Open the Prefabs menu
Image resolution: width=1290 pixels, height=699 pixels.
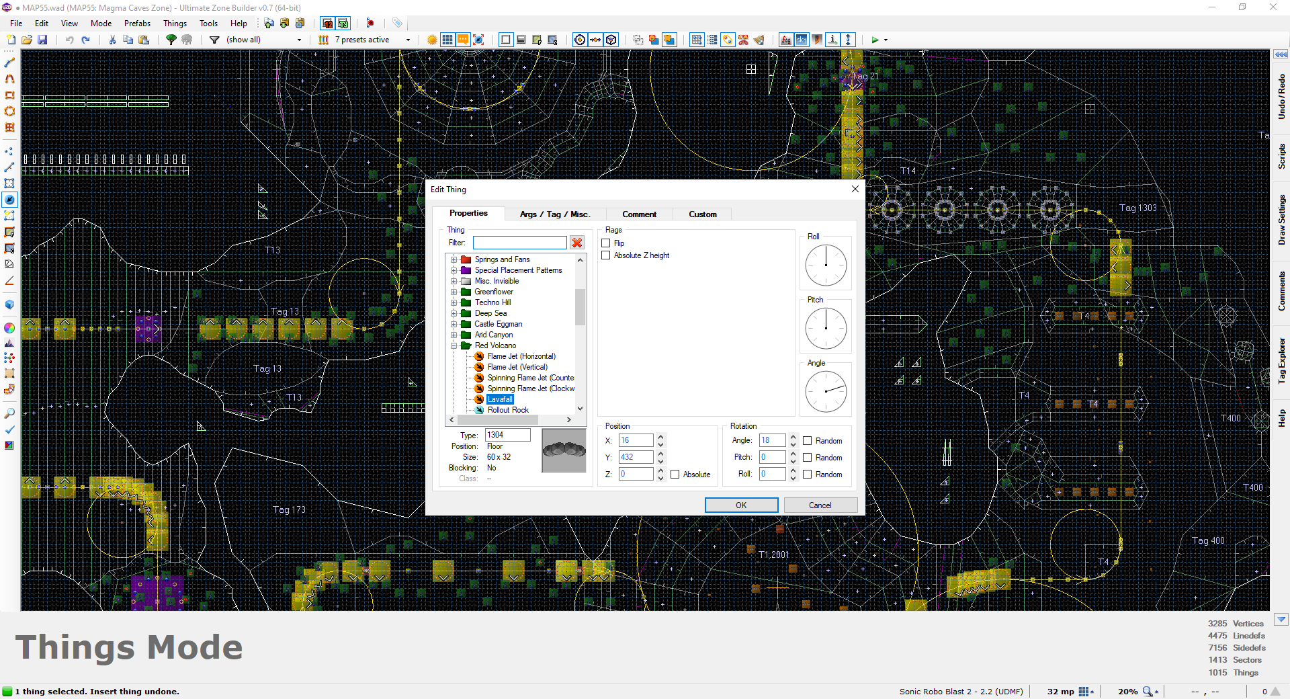pyautogui.click(x=137, y=23)
